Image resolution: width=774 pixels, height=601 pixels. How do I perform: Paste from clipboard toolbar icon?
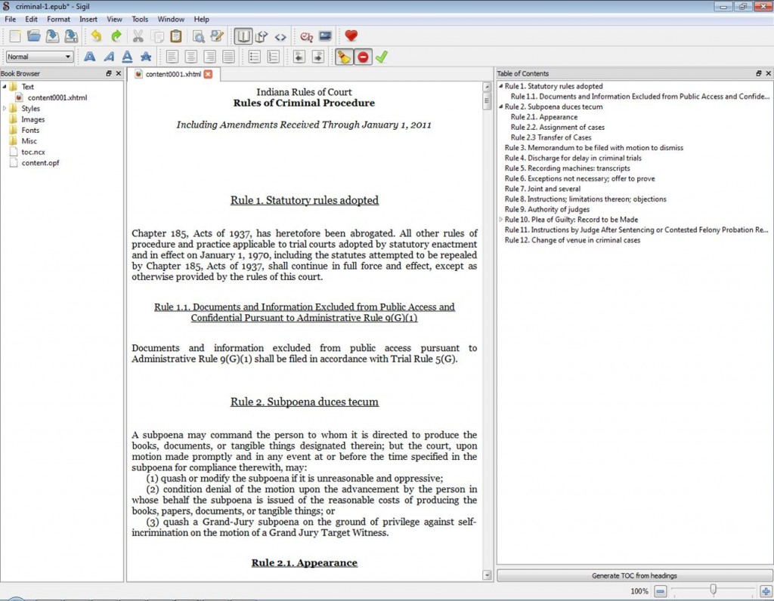(175, 36)
